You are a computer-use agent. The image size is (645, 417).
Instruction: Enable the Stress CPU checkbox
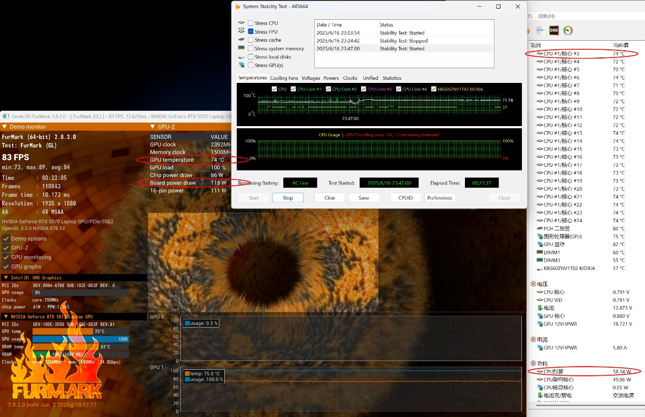click(251, 23)
